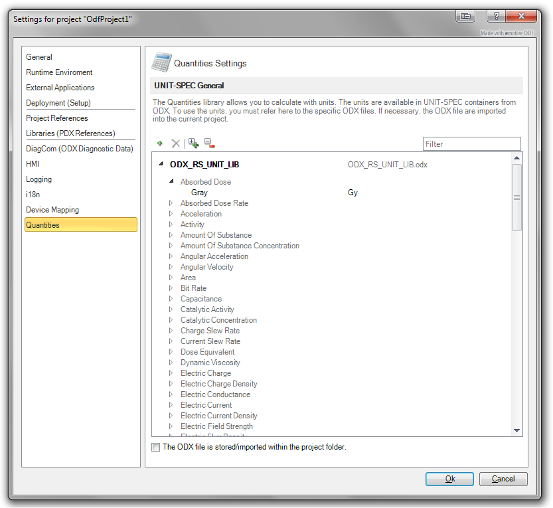This screenshot has height=508, width=553.
Task: Enable ODX file stored within project folder
Action: tap(156, 447)
